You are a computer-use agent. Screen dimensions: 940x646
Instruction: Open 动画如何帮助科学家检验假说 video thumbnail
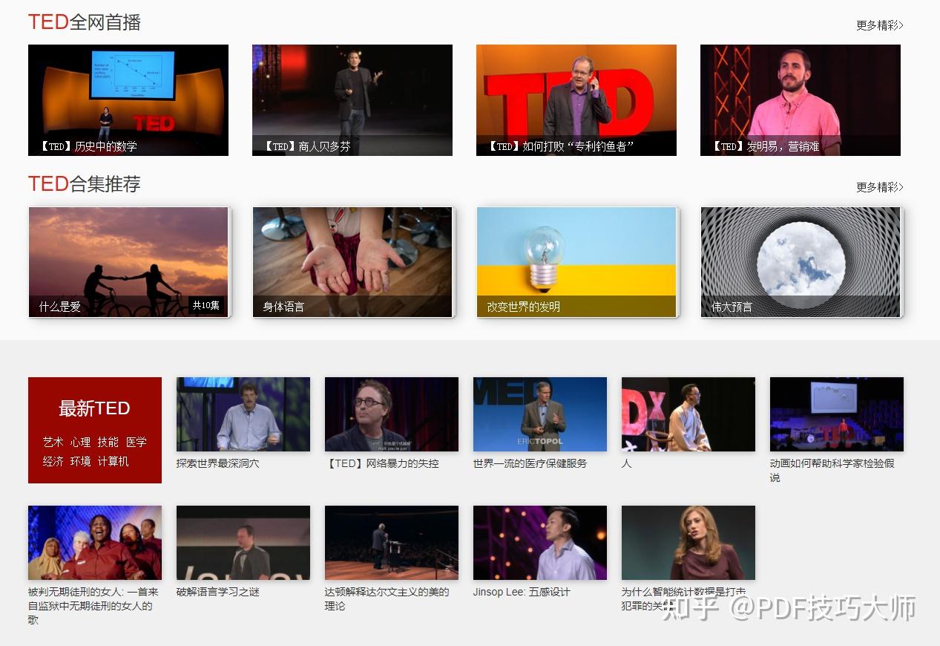point(837,414)
